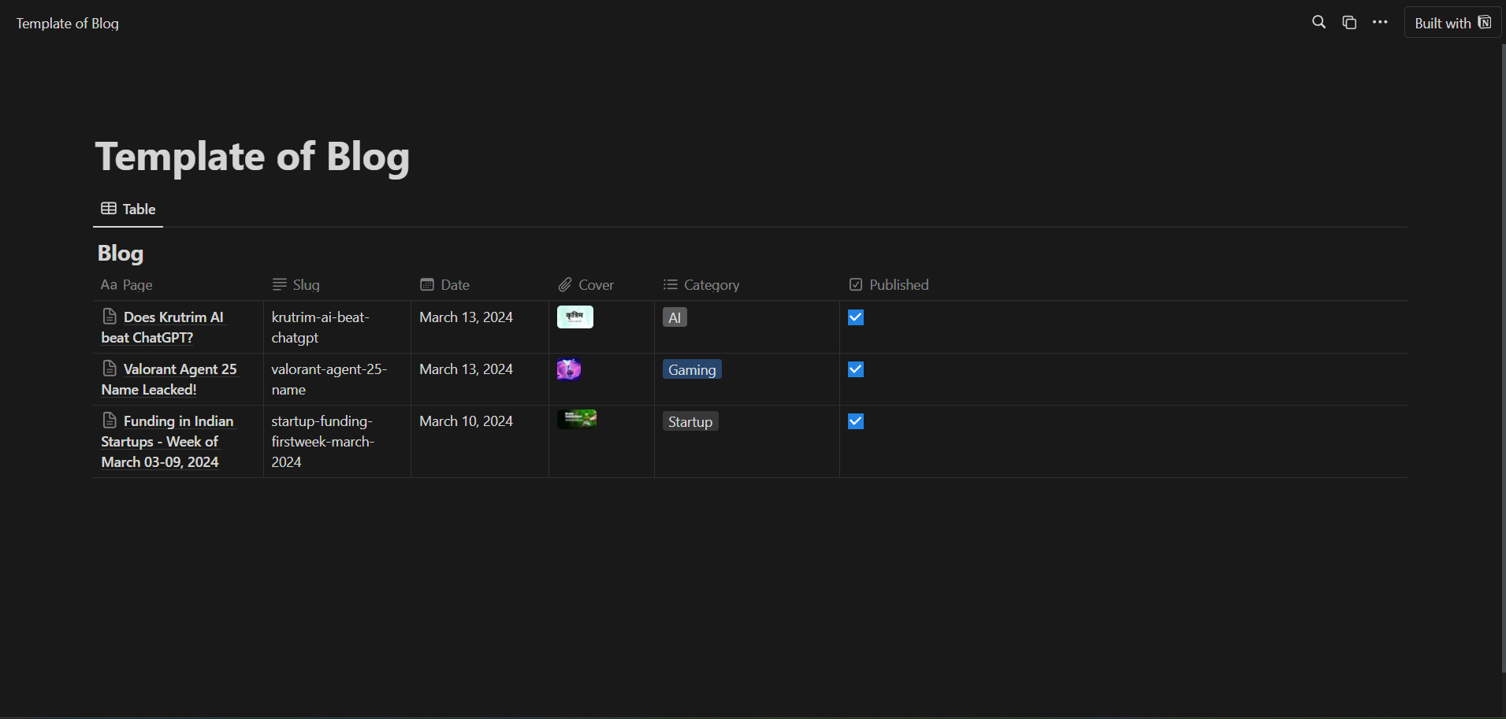
Task: Click the calendar icon in Date header
Action: (427, 284)
